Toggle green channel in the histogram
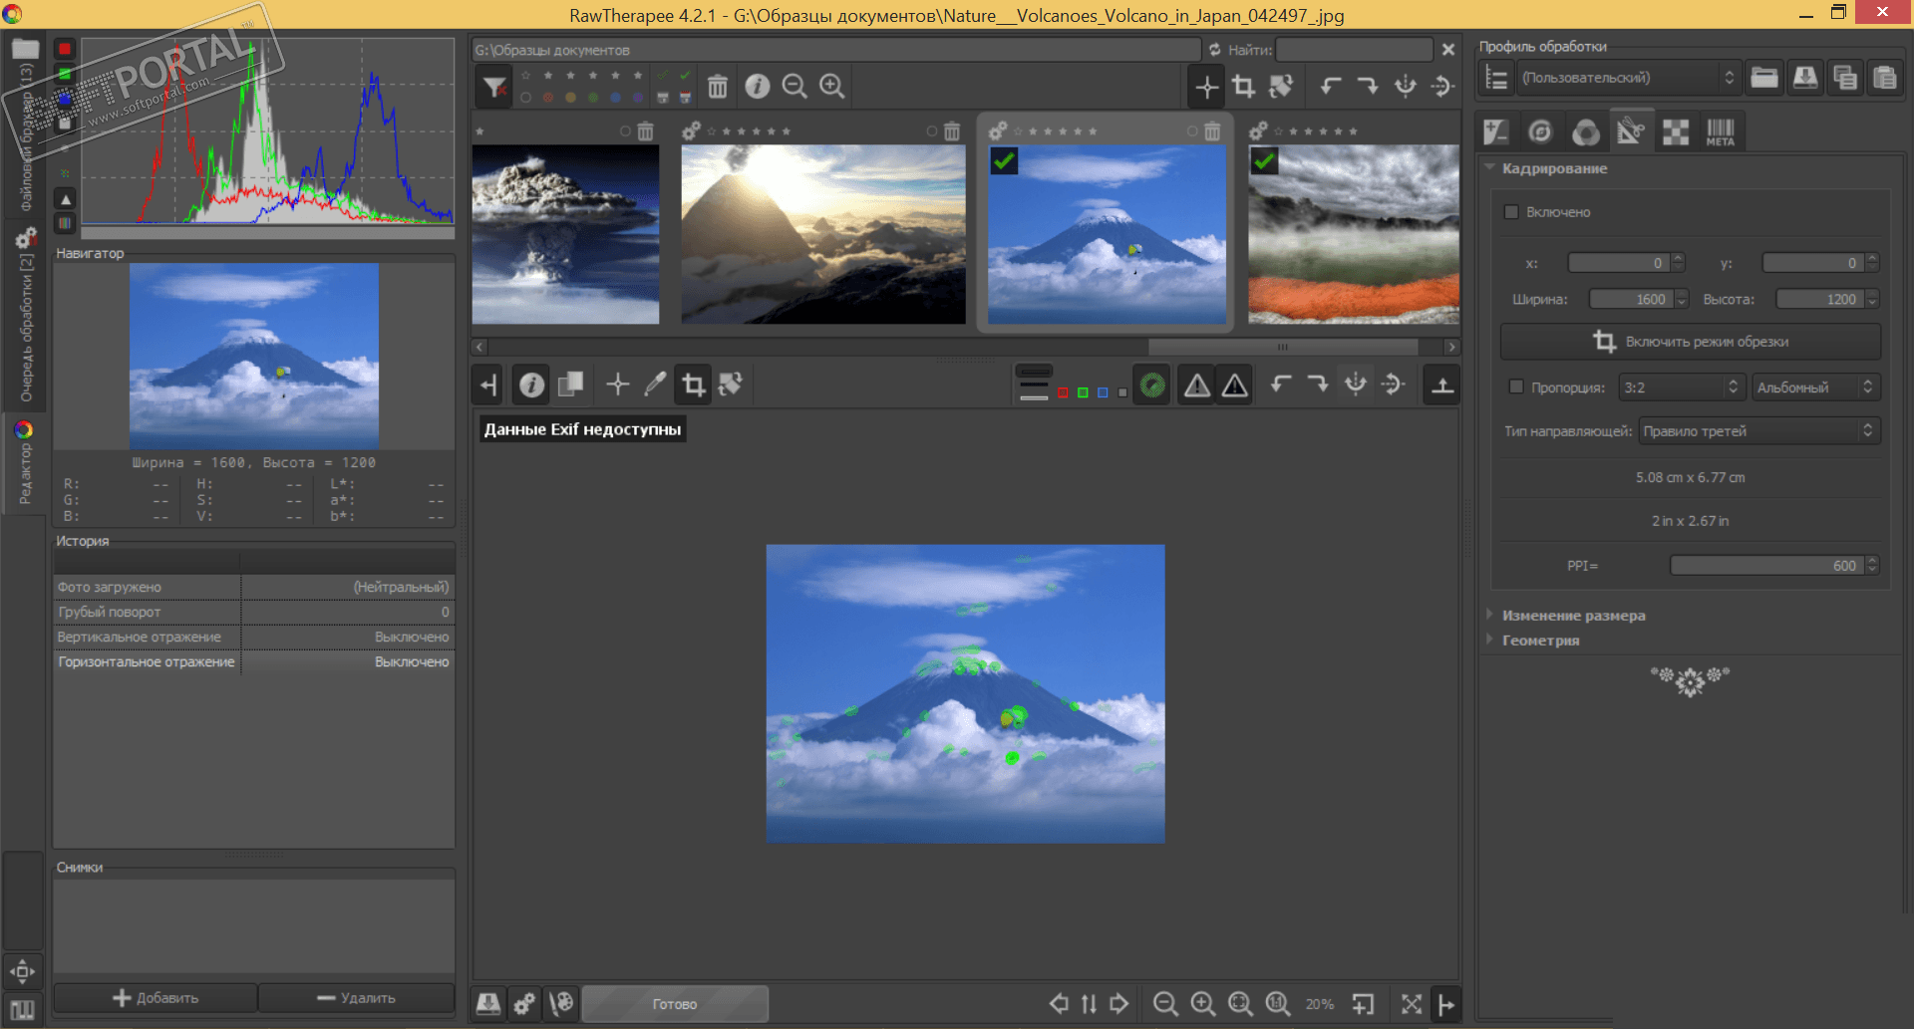The width and height of the screenshot is (1914, 1029). click(65, 74)
